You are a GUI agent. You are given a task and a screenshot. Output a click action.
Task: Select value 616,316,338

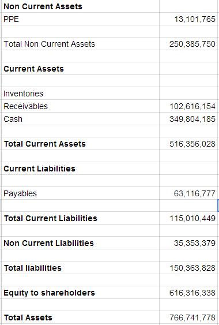point(192,293)
